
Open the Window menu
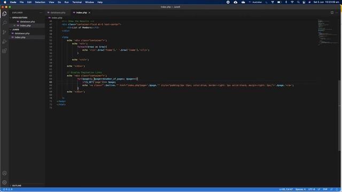[x=89, y=2]
